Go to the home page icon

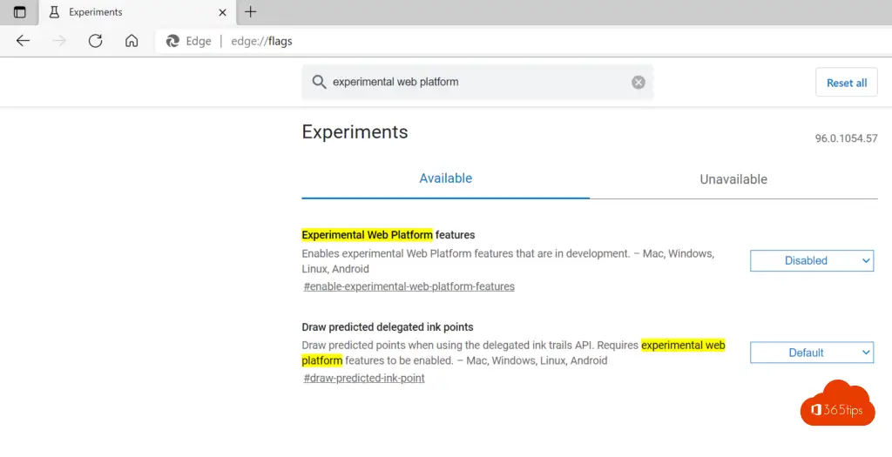pos(132,41)
